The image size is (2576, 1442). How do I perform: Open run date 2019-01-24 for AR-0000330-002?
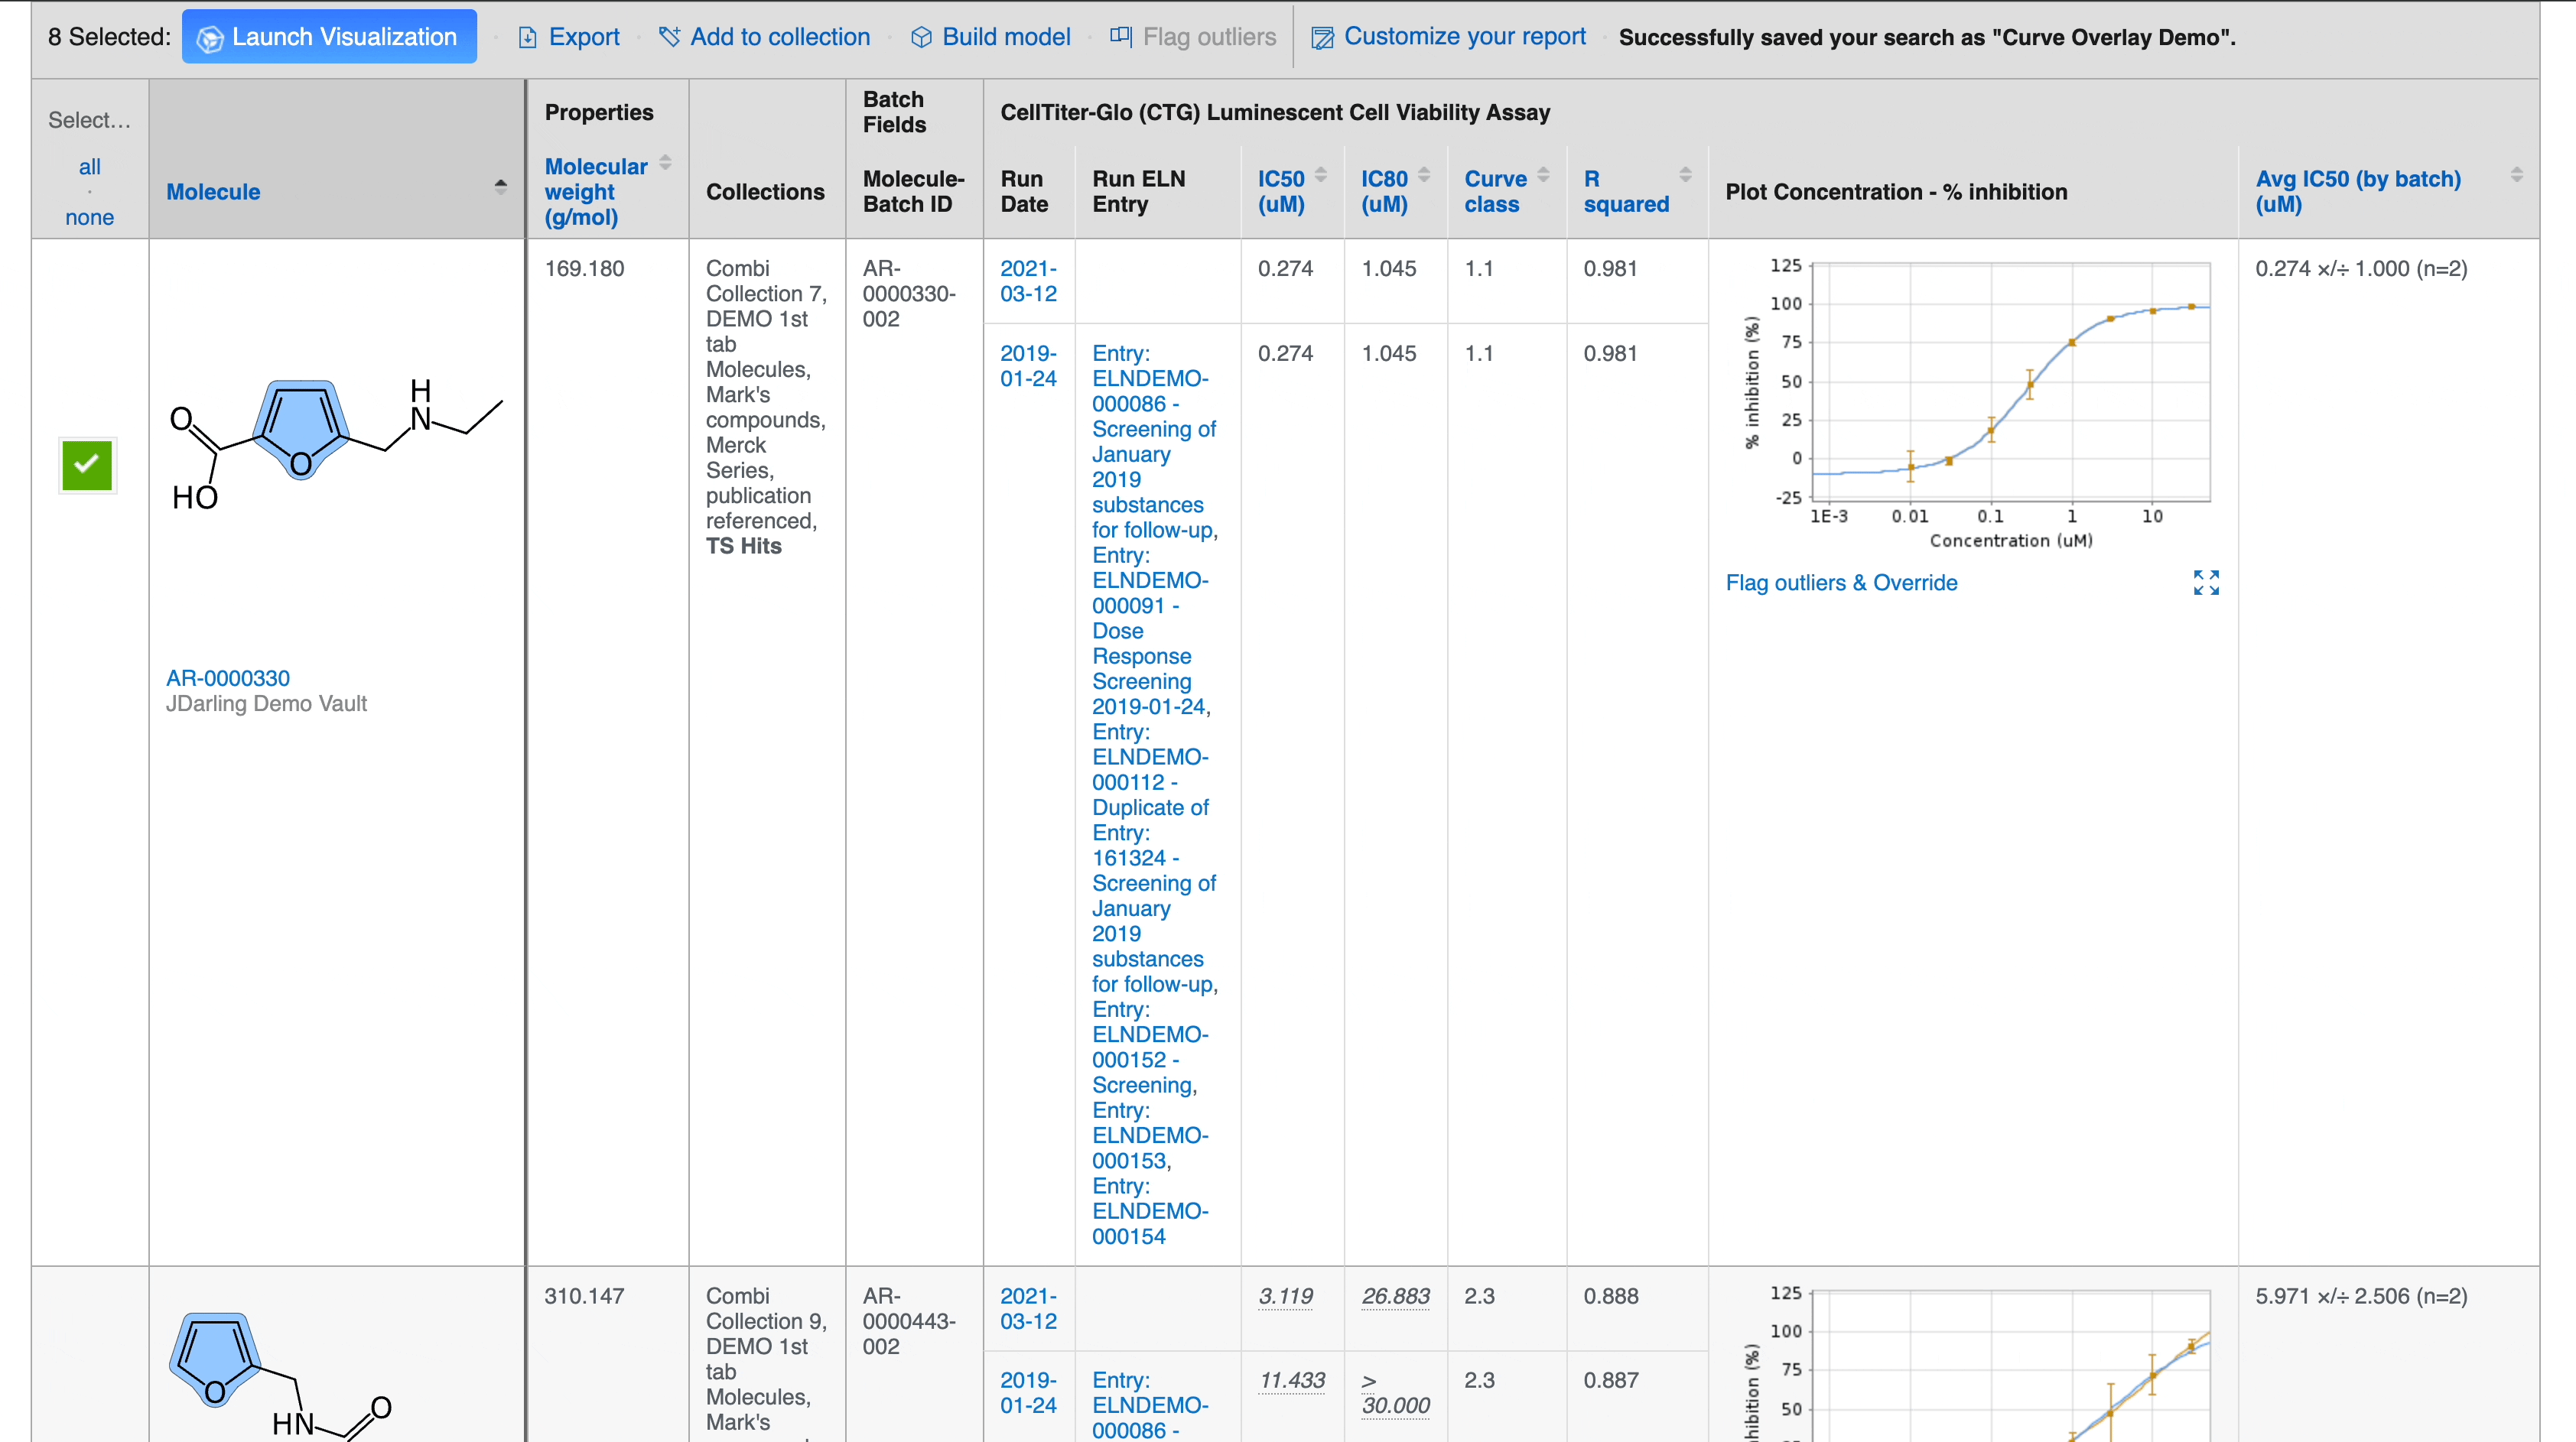[x=1028, y=366]
